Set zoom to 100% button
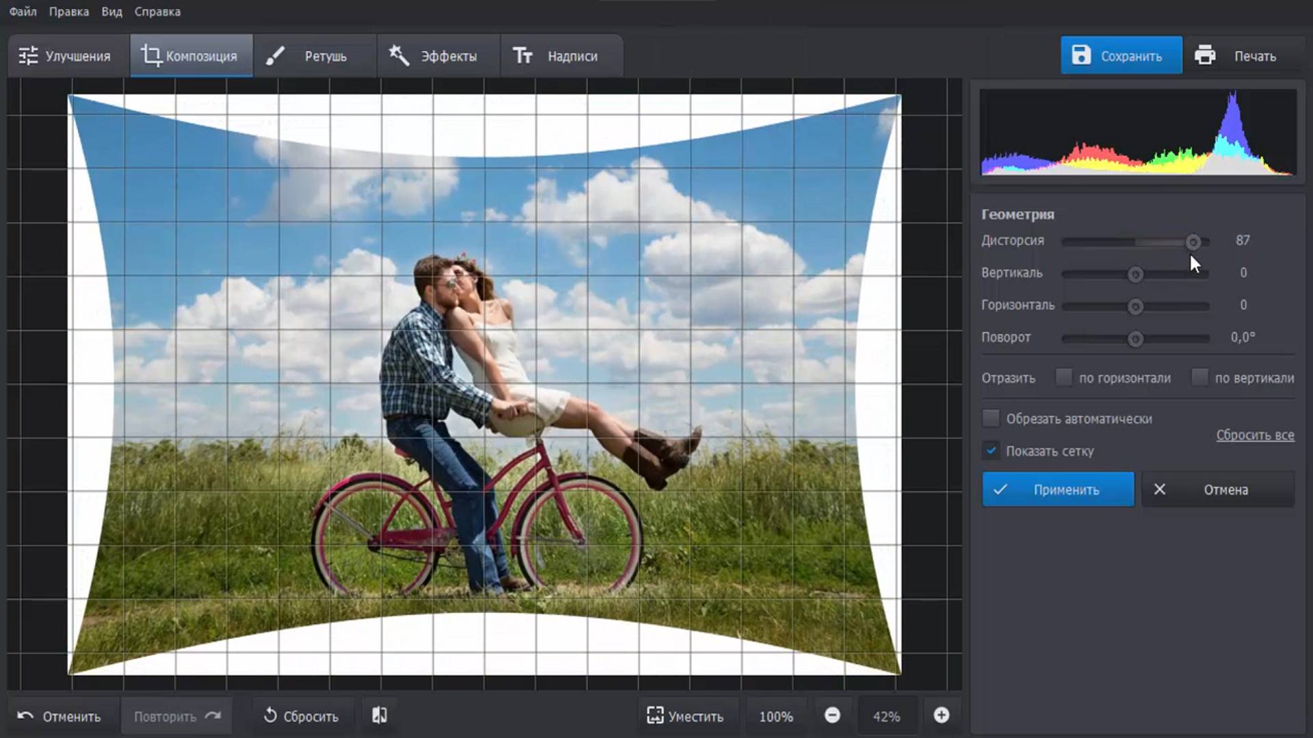Image resolution: width=1313 pixels, height=738 pixels. coord(775,716)
